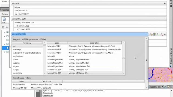Image resolution: width=173 pixels, height=97 pixels.
Task: Open the dropdown arrow right of lightbulb icon
Action: [172, 87]
